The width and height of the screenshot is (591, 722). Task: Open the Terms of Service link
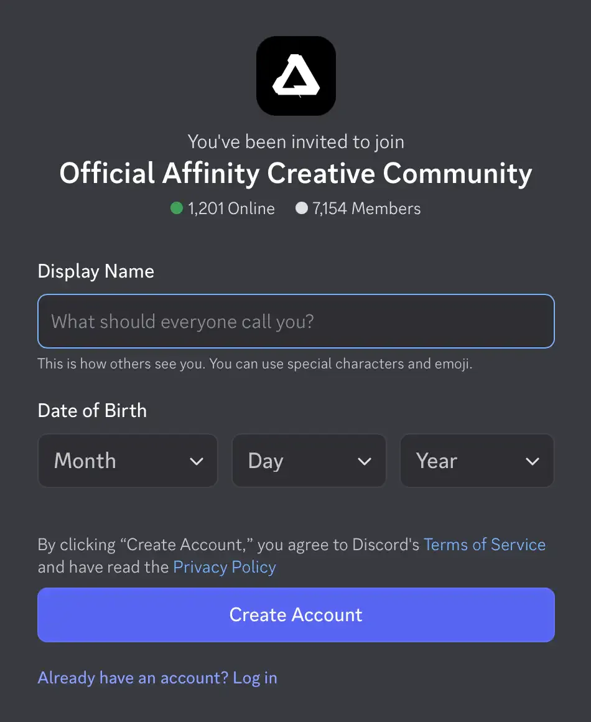(485, 545)
